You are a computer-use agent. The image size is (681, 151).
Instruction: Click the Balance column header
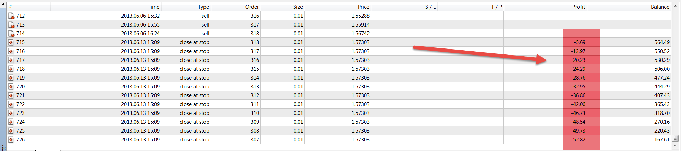click(x=660, y=7)
